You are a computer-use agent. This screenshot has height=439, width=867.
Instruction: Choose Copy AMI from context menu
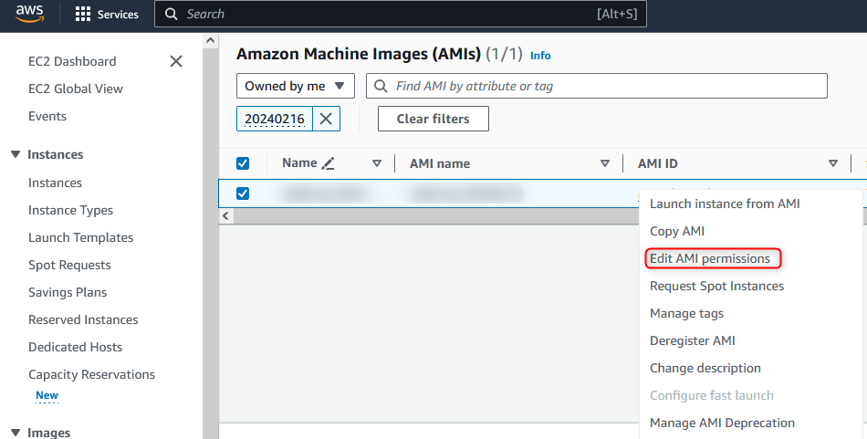[x=677, y=231]
